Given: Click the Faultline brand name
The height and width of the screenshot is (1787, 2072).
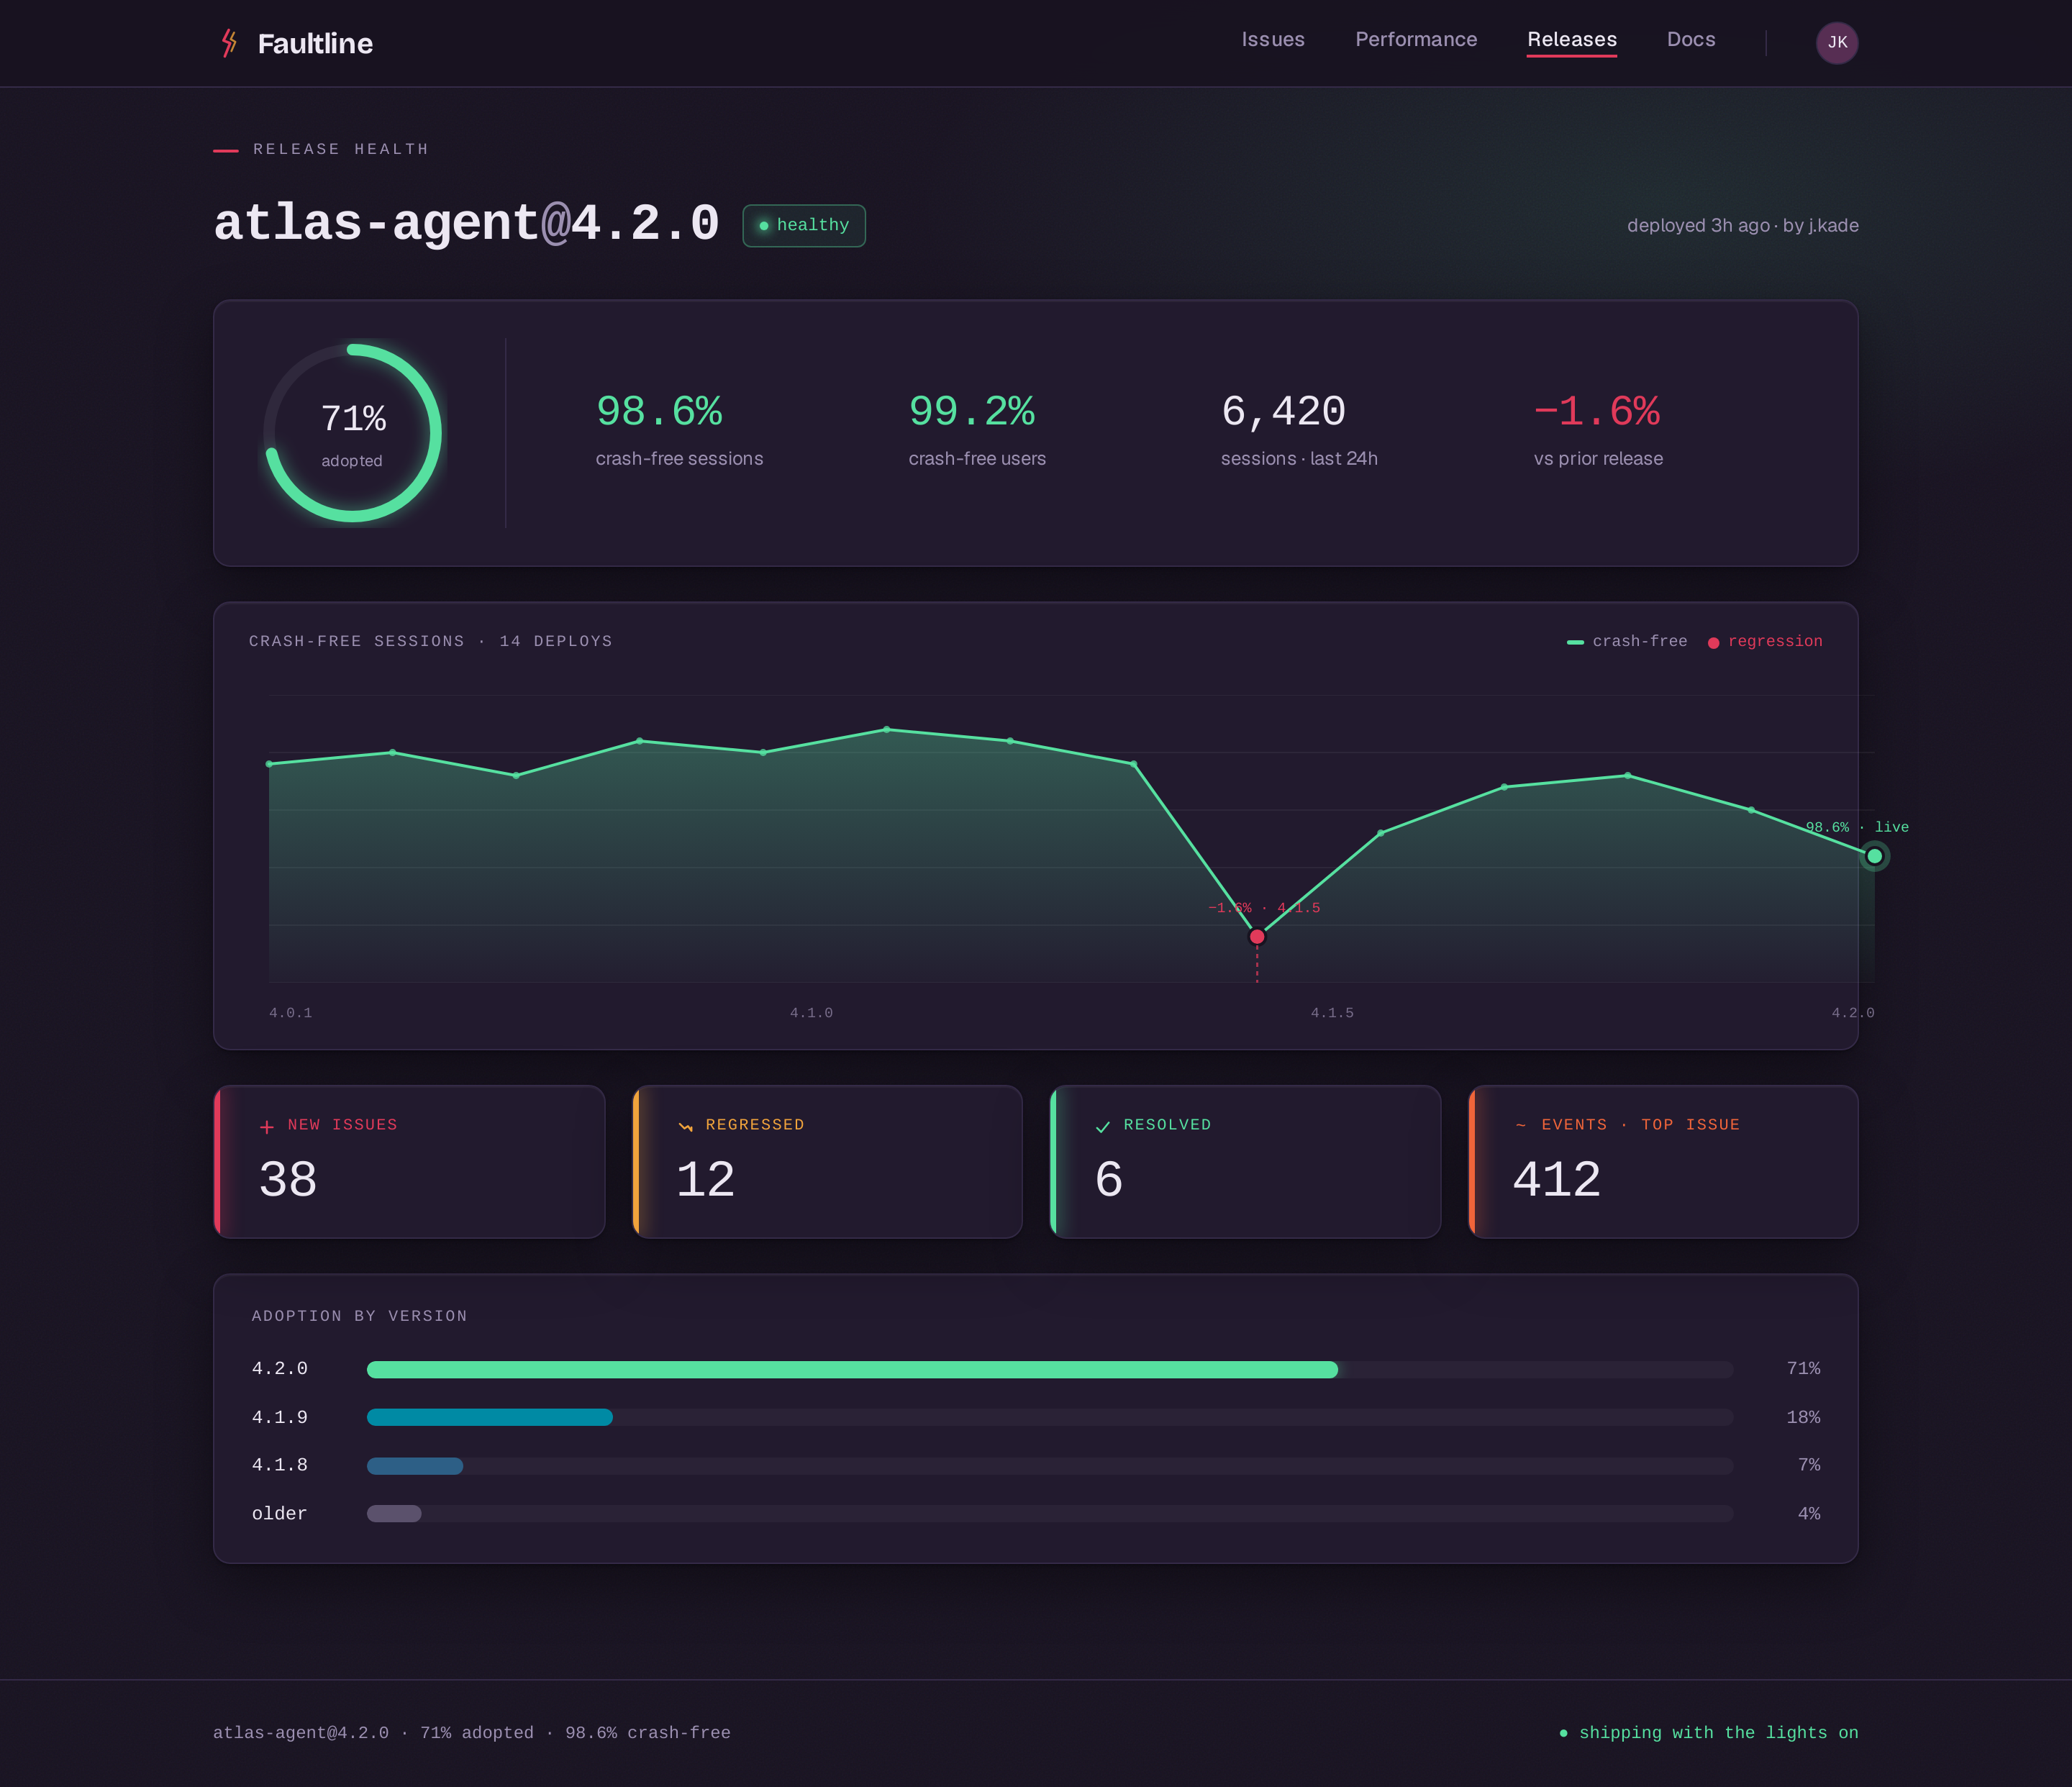Looking at the screenshot, I should coord(315,43).
